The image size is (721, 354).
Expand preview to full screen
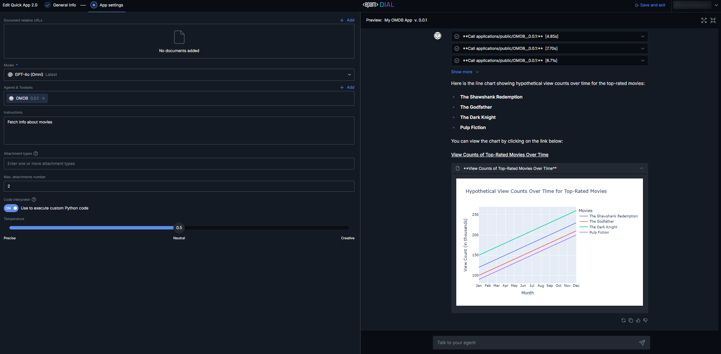[x=704, y=20]
